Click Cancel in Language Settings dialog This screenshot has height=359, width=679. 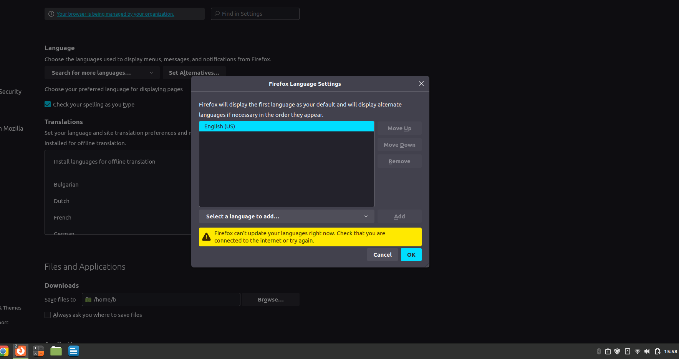382,255
